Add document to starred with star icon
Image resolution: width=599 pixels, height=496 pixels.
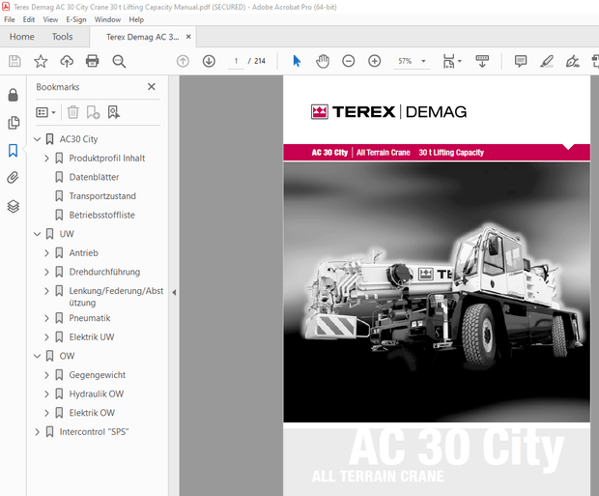click(41, 61)
